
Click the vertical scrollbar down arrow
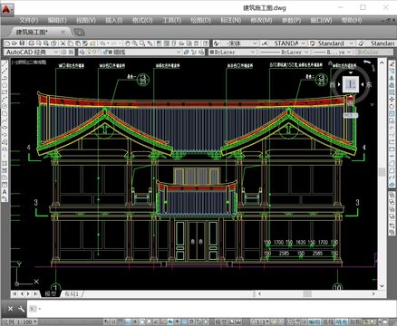[382, 285]
